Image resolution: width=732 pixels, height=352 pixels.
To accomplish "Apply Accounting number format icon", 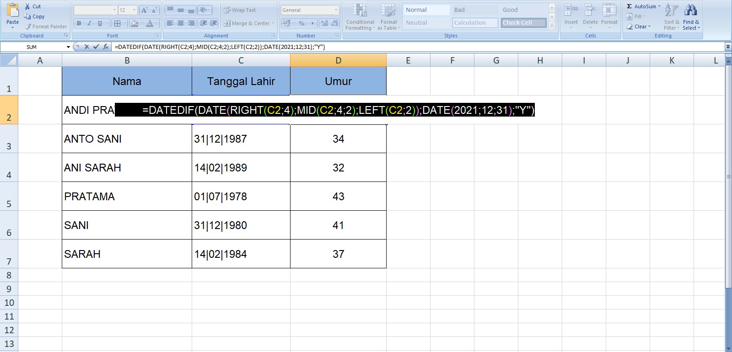I will (x=286, y=23).
